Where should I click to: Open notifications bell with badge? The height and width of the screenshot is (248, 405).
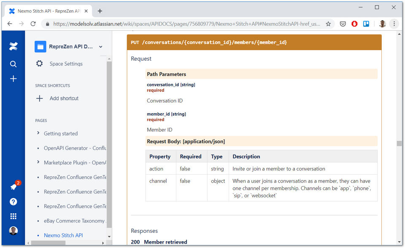pyautogui.click(x=13, y=187)
